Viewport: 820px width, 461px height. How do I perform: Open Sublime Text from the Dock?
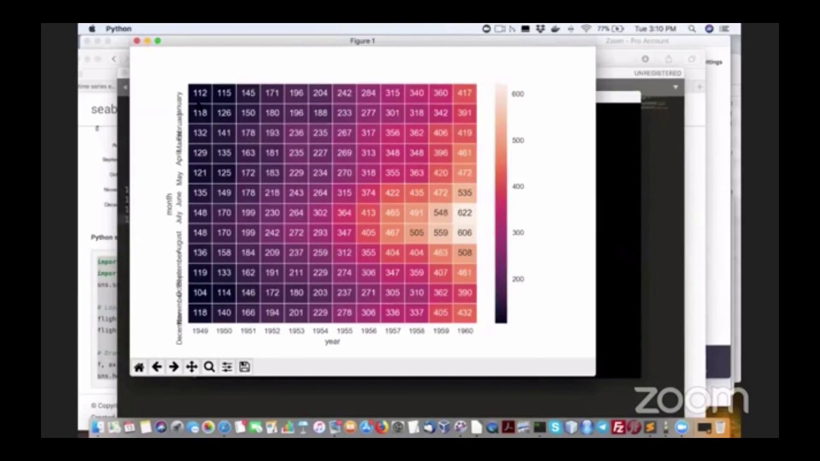649,427
